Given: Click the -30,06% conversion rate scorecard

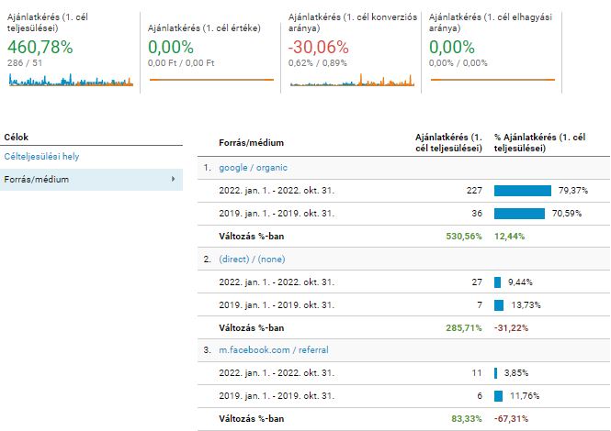Looking at the screenshot, I should [x=318, y=48].
